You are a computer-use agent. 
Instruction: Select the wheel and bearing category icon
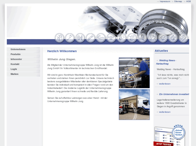click(80, 38)
